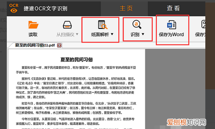Click the 保存为Word document icon
Screen dimensions: 215x129
tap(172, 25)
